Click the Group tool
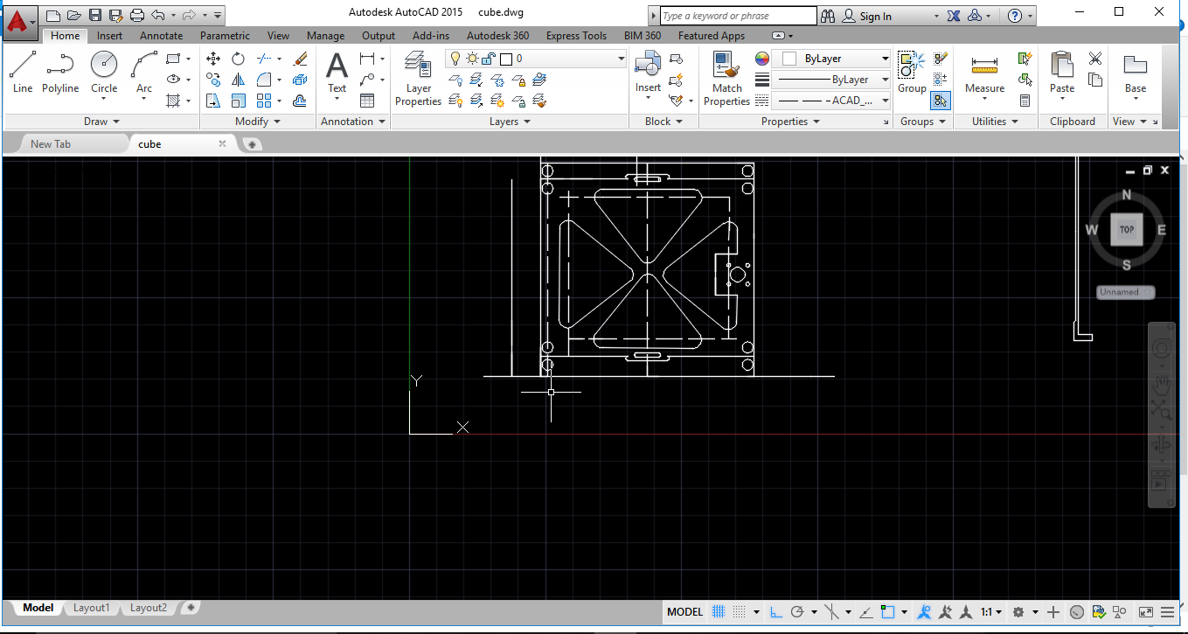1188x634 pixels. point(912,73)
